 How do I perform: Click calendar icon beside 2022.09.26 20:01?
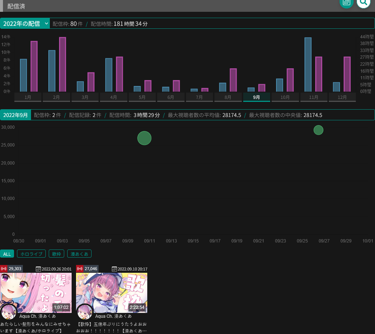point(38,269)
